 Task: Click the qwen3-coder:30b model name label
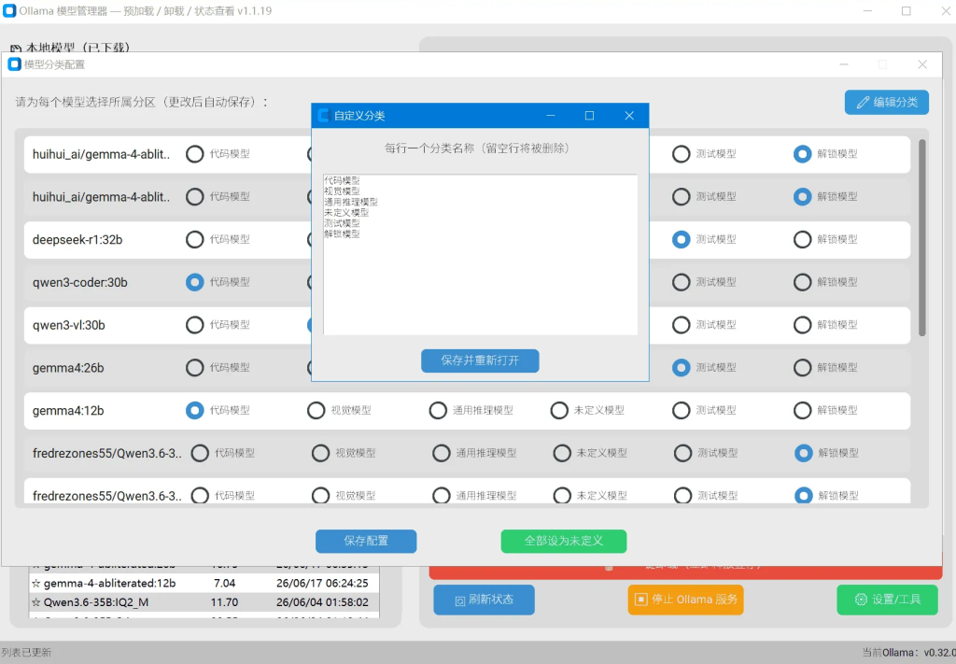[80, 282]
